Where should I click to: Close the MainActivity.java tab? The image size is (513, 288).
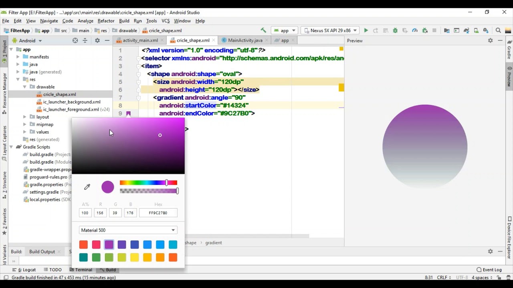tap(267, 40)
